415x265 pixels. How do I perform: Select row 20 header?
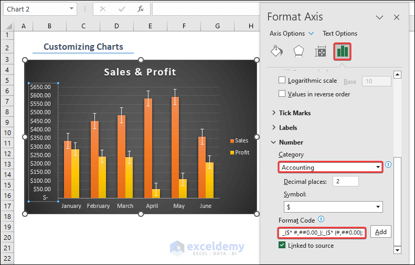[7, 238]
